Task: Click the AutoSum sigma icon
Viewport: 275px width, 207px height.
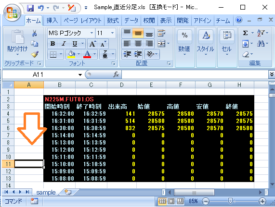Action: (245, 33)
